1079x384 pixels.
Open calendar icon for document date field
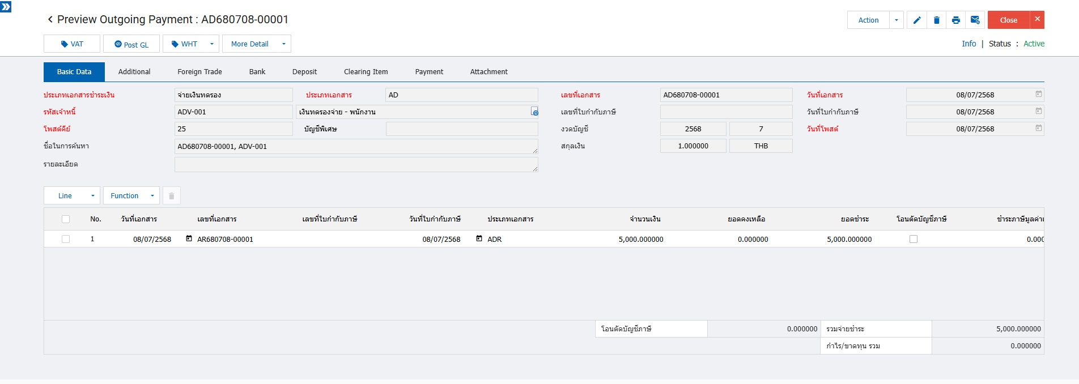(x=1038, y=95)
